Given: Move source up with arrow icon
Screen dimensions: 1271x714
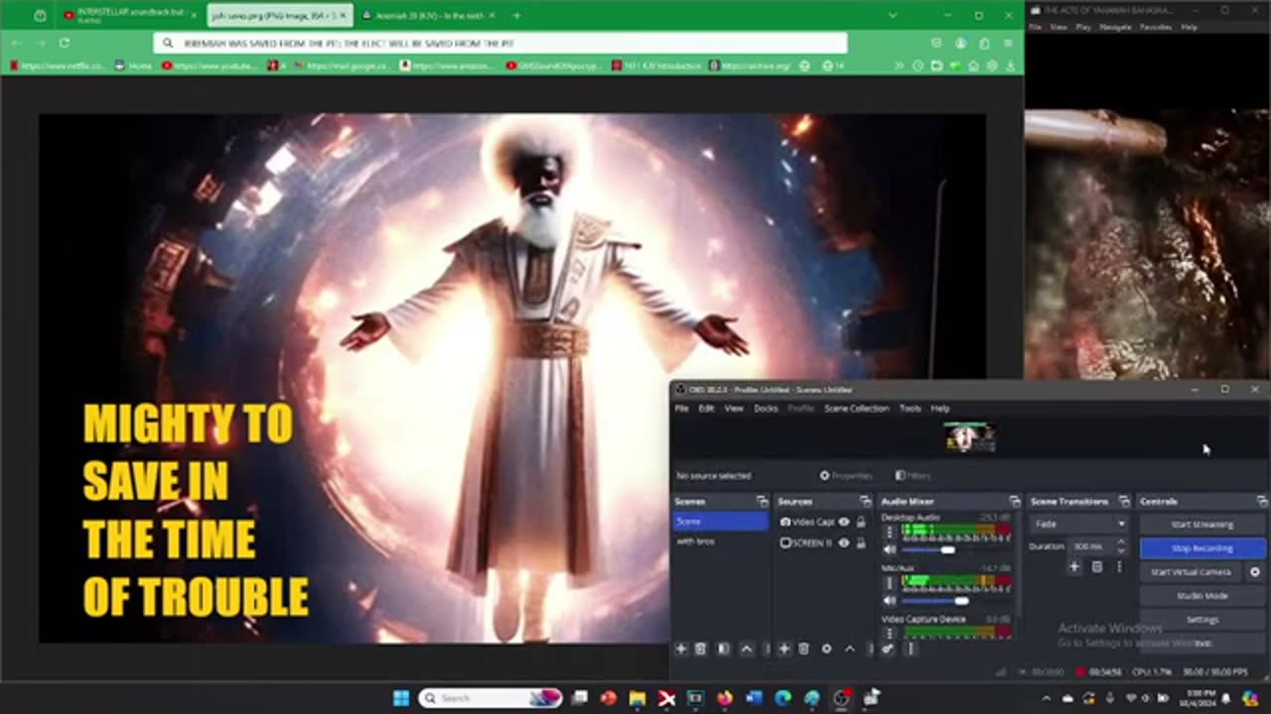Looking at the screenshot, I should (x=849, y=649).
